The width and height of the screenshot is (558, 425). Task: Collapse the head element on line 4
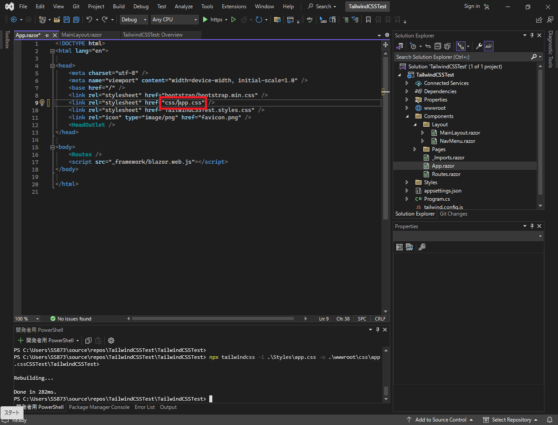(52, 66)
